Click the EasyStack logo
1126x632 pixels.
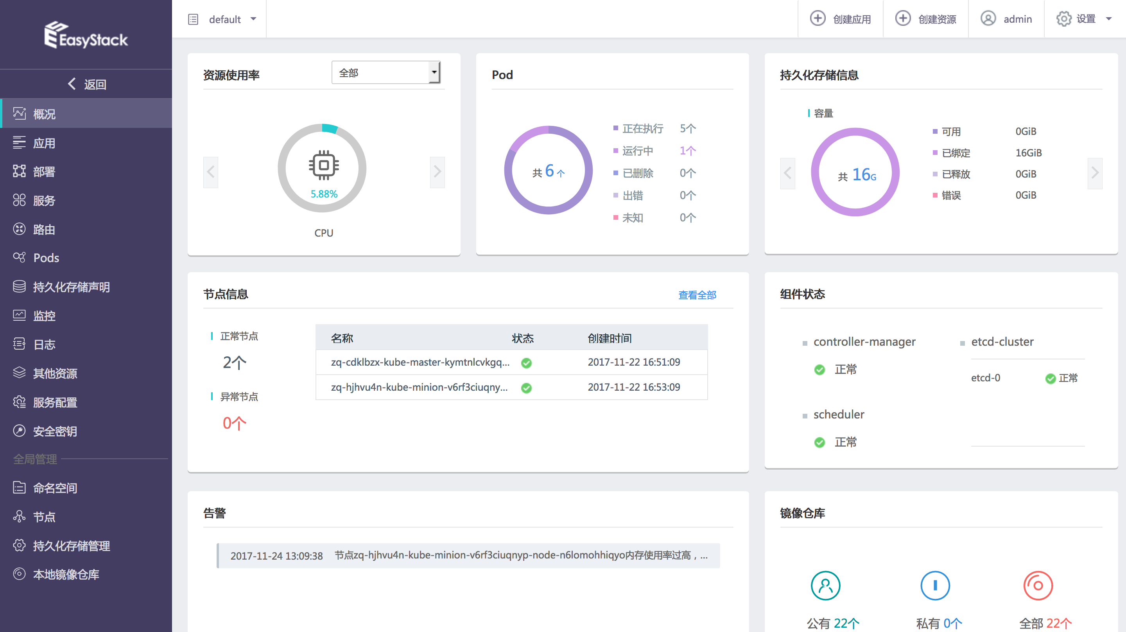point(86,35)
